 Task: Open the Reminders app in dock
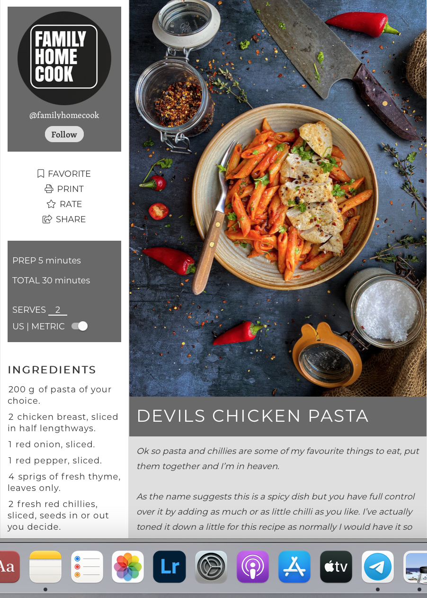[x=87, y=567]
